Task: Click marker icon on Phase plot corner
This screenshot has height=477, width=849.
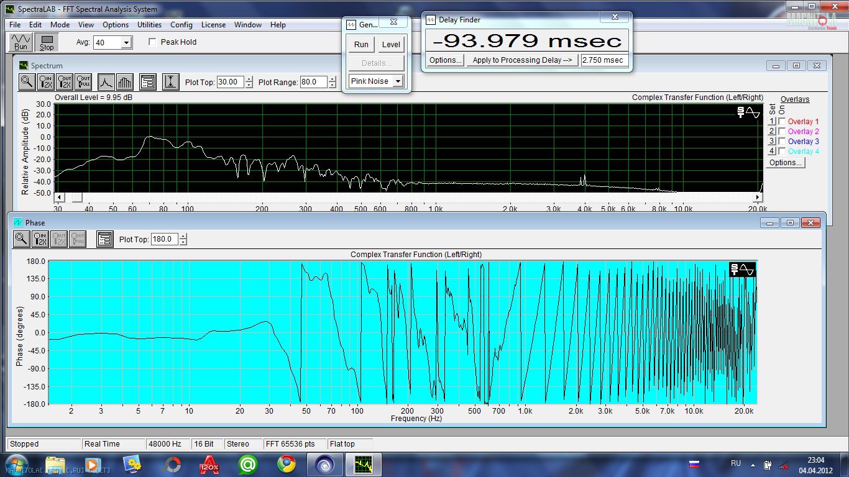Action: coord(743,269)
